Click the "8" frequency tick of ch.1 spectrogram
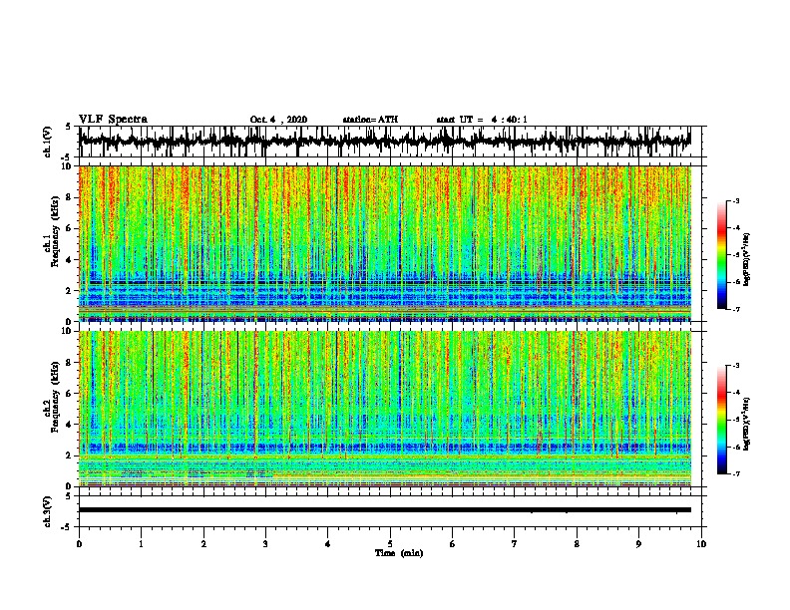790x610 pixels. [x=70, y=197]
